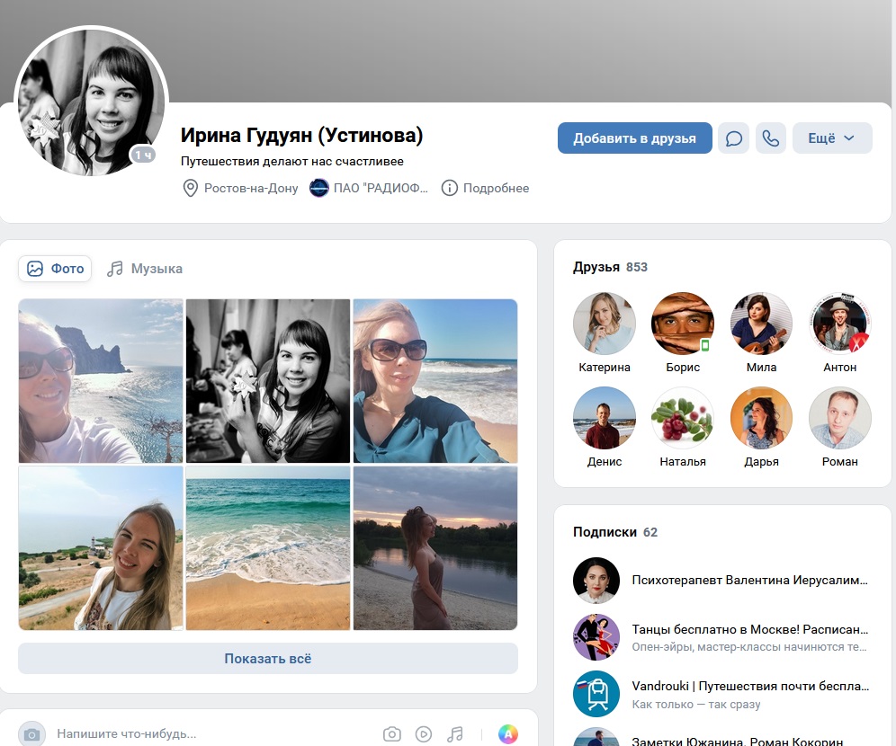Image resolution: width=896 pixels, height=746 pixels.
Task: Open the ПАО "РАДИОФ..." workplace link
Action: [381, 188]
